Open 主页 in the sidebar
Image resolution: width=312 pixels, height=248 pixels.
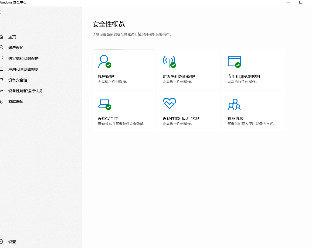(12, 37)
